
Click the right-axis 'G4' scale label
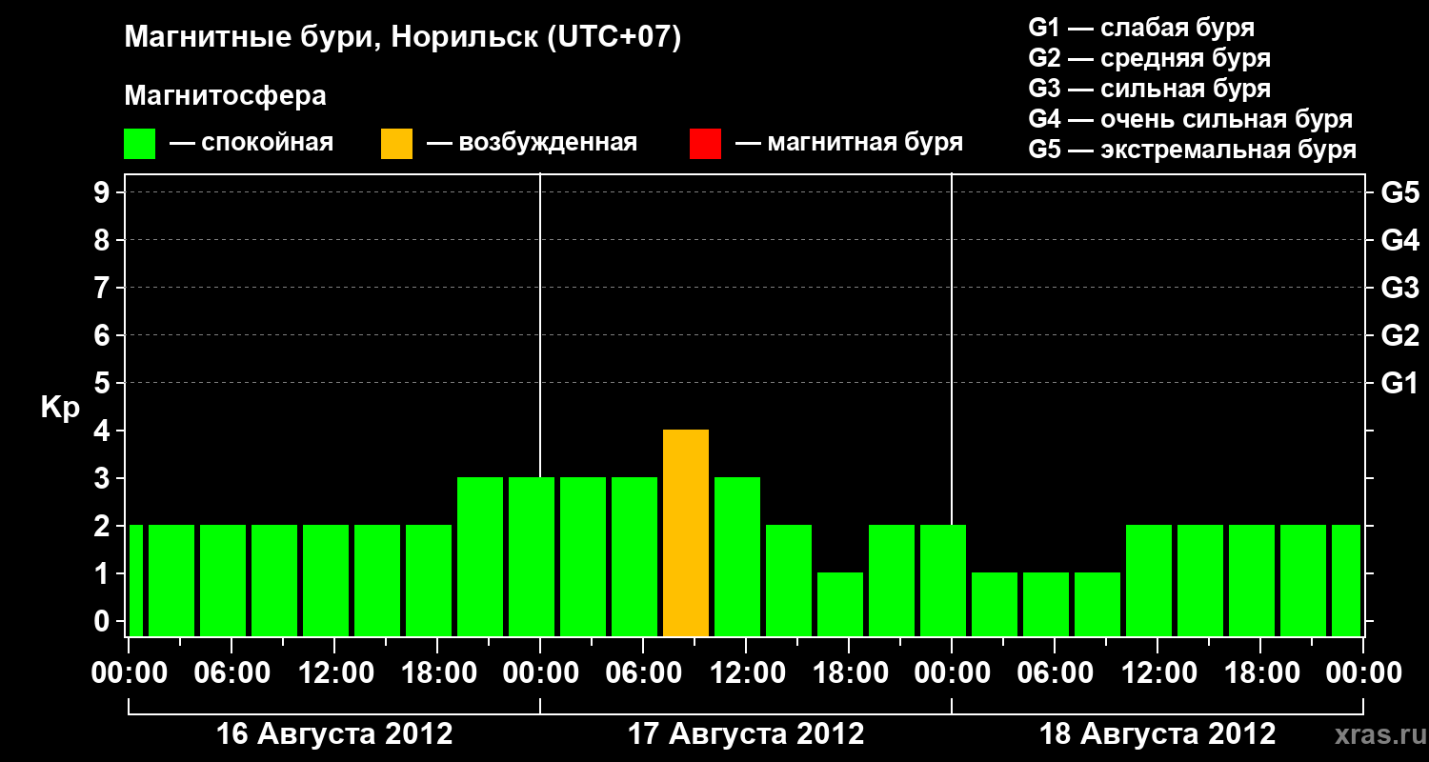pos(1399,240)
